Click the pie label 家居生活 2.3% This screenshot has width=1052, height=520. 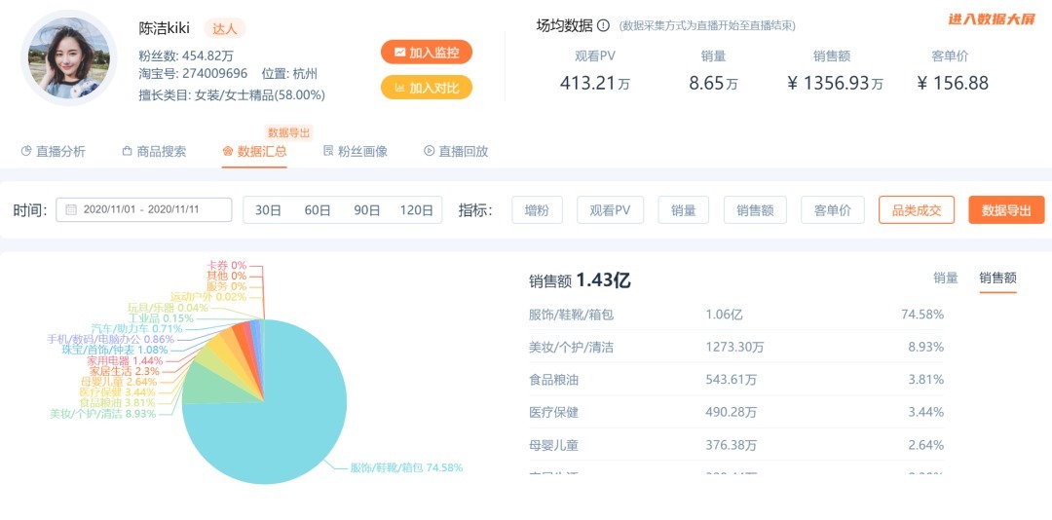[124, 371]
